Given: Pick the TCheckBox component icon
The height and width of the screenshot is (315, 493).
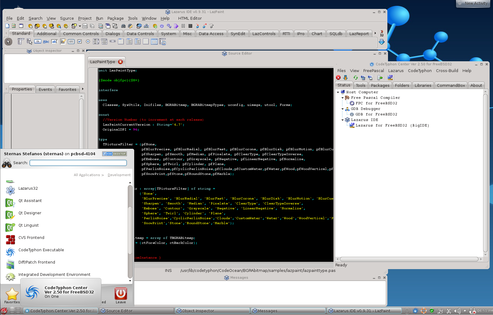Looking at the screenshot, I should pos(79,42).
